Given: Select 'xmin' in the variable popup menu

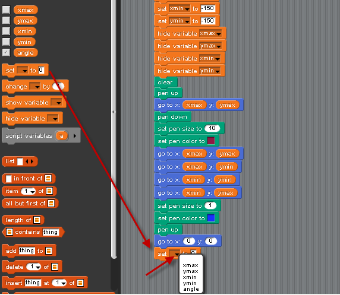Looking at the screenshot, I should tap(190, 277).
